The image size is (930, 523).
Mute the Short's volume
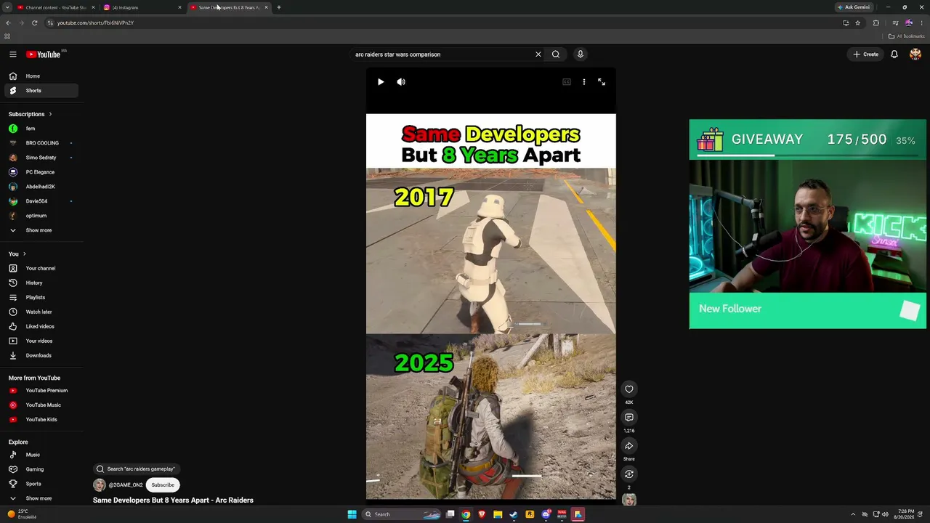[401, 82]
